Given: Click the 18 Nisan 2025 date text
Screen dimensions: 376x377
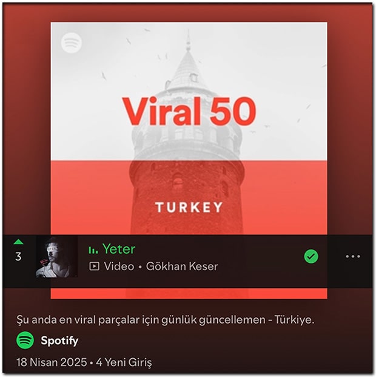Looking at the screenshot, I should click(52, 362).
